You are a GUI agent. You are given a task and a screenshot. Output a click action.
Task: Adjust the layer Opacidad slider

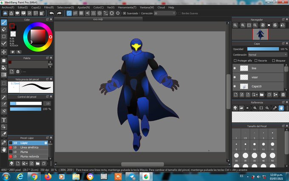click(263, 49)
